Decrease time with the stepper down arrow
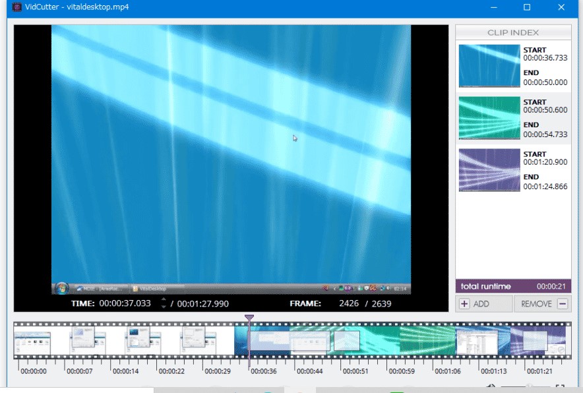The width and height of the screenshot is (583, 393). [163, 307]
